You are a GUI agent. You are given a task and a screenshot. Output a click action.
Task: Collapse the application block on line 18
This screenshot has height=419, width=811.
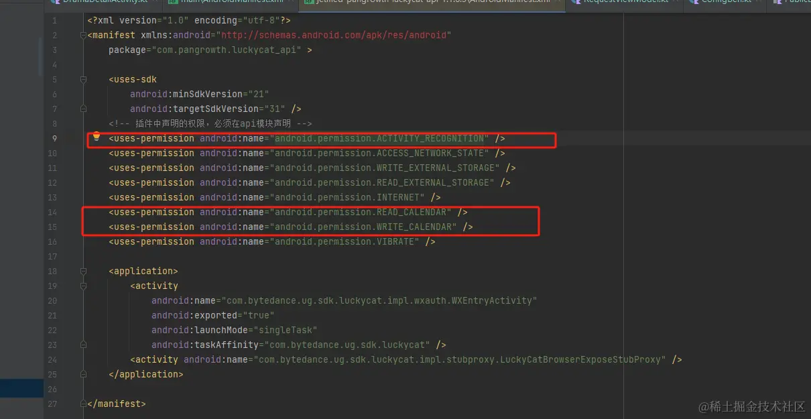click(x=84, y=271)
